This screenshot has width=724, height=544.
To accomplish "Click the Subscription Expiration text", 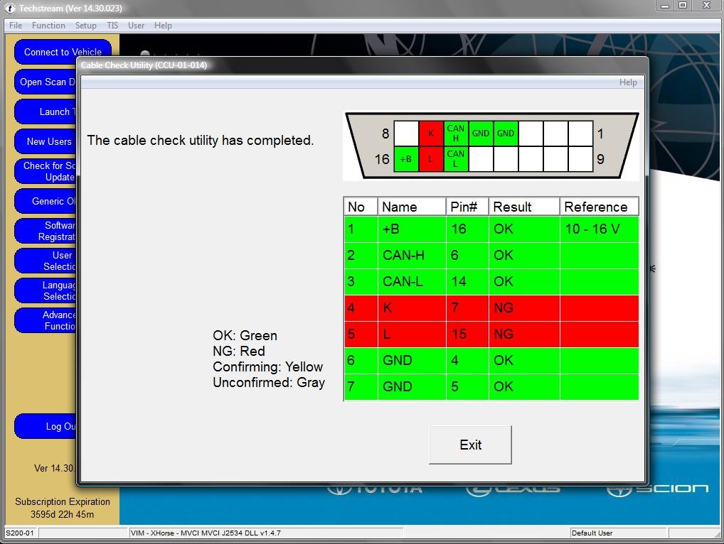I will (x=63, y=501).
